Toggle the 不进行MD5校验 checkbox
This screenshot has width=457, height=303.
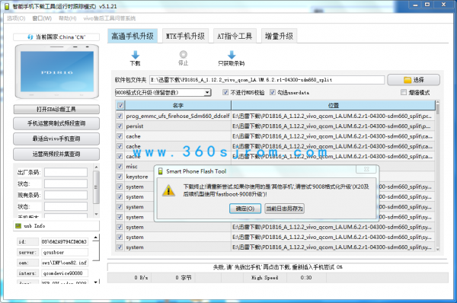225,92
